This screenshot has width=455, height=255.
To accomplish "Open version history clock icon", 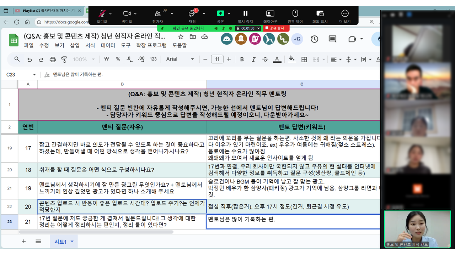I will point(314,39).
